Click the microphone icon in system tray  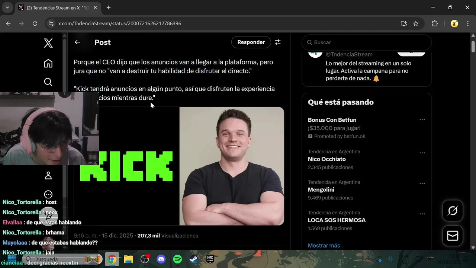pyautogui.click(x=390, y=259)
